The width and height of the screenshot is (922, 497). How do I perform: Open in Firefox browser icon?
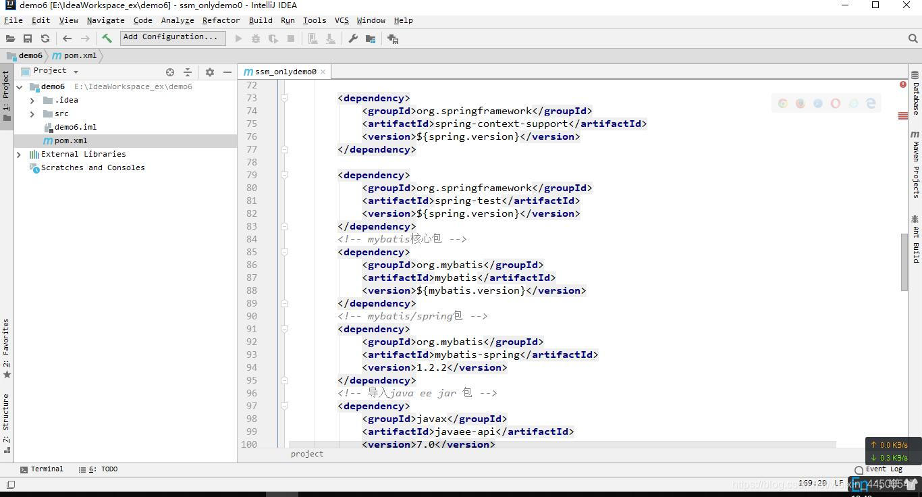pos(801,103)
